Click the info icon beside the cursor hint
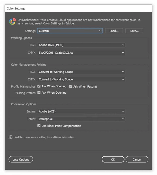 pos(11,137)
